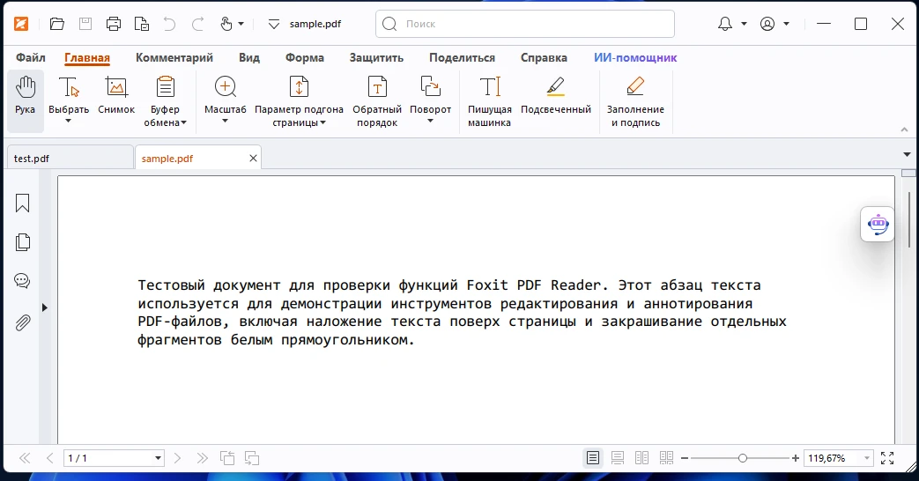Click the search field Поиск
The height and width of the screenshot is (481, 919).
524,24
